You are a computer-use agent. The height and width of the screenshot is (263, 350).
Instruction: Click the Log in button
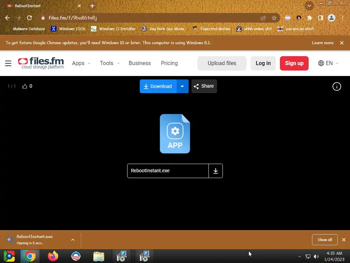(x=263, y=63)
